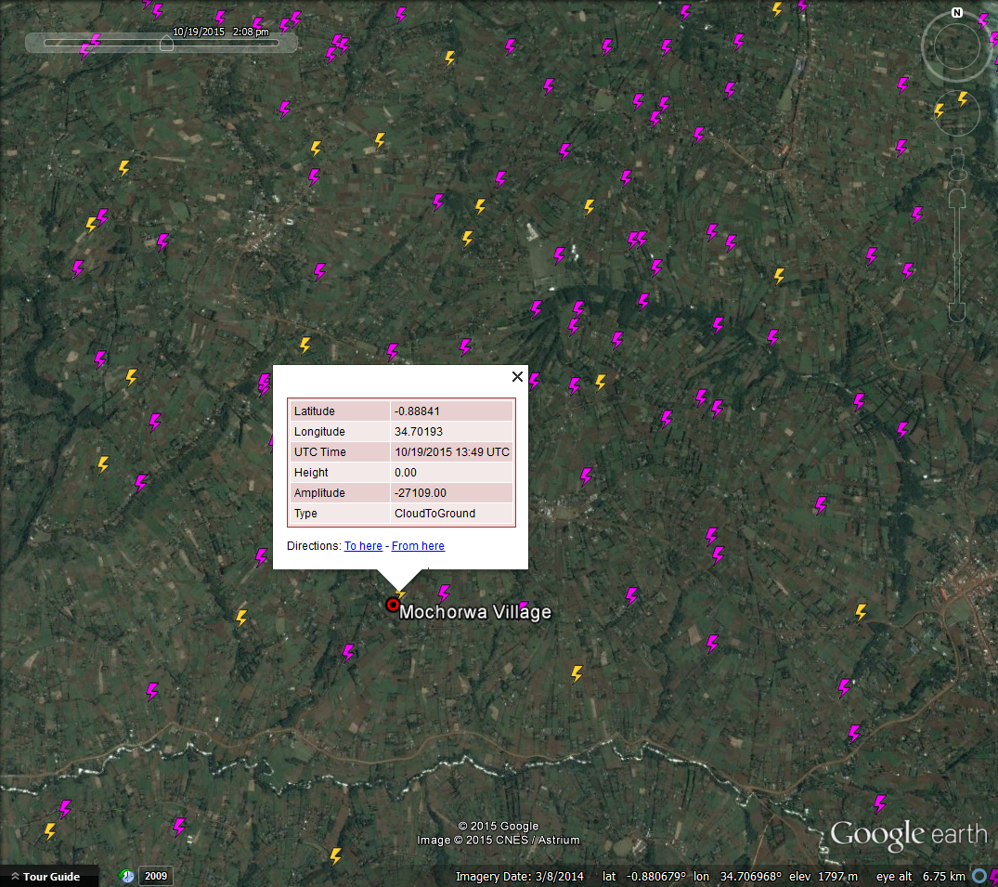Click the 2009 historical imagery year button
The image size is (998, 887).
point(156,876)
